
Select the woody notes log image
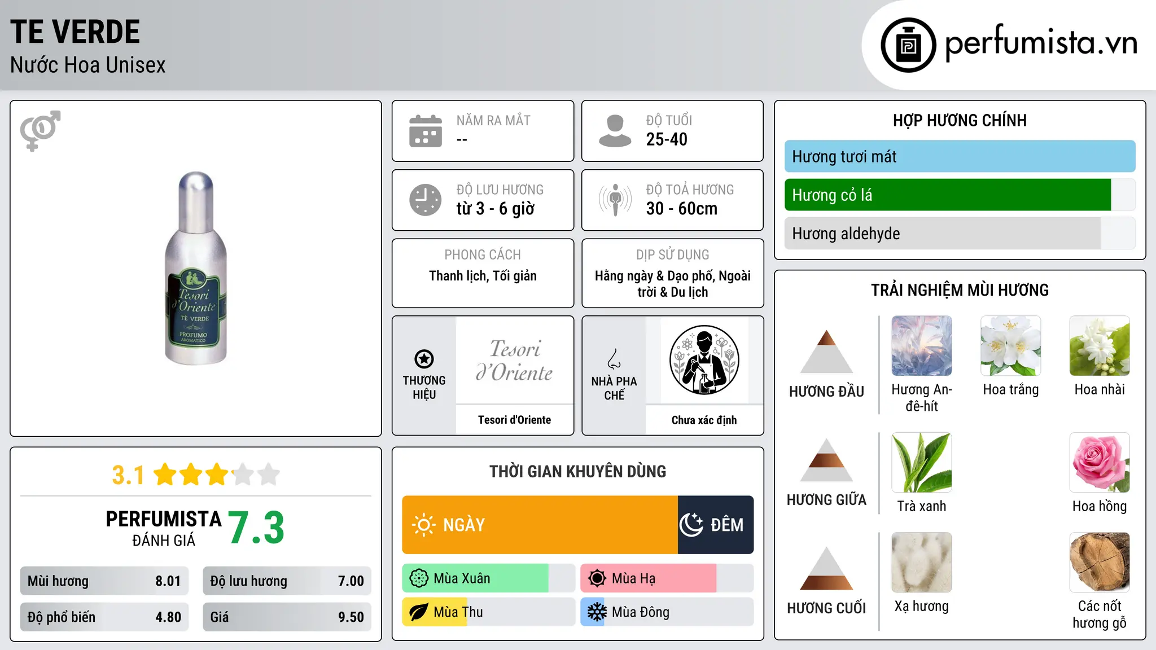click(x=1100, y=563)
